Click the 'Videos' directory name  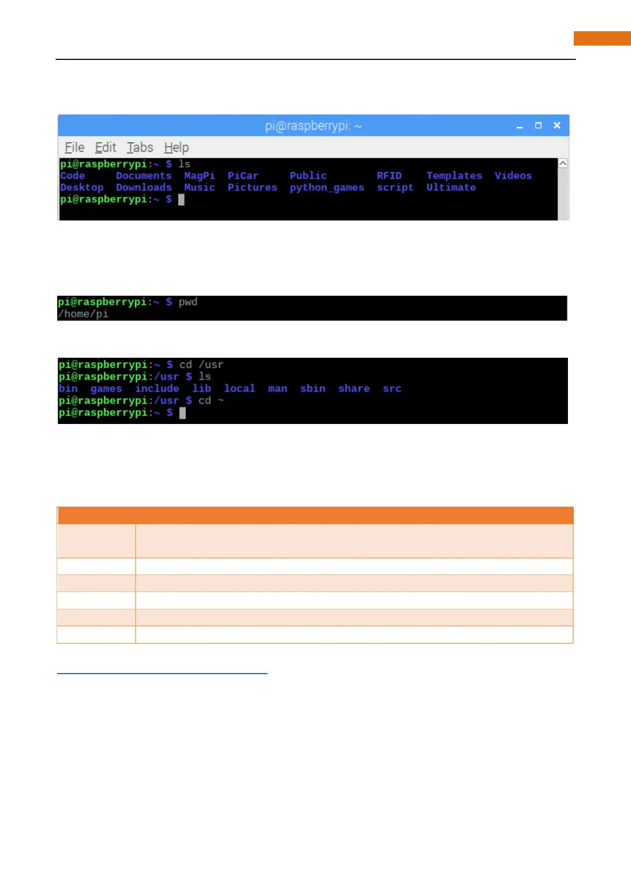click(513, 176)
